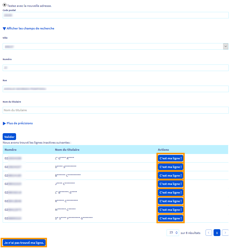Click 'C'est ma ligne' for D**** S********
Screen dimensions: 232x250
pyautogui.click(x=170, y=167)
